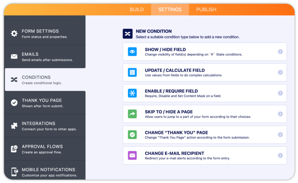Expand Change "Thank You" Page chevron arrow
298x183 pixels.
pyautogui.click(x=280, y=135)
